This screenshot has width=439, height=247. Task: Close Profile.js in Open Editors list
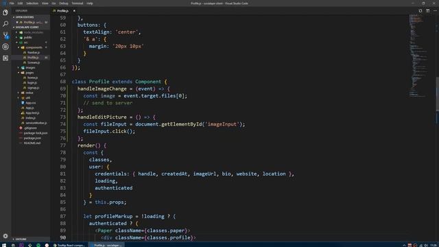point(16,22)
